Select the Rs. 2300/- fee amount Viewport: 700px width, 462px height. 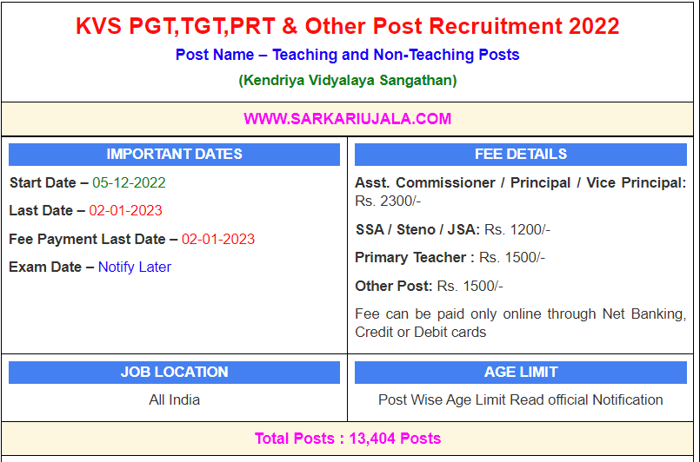pyautogui.click(x=388, y=201)
